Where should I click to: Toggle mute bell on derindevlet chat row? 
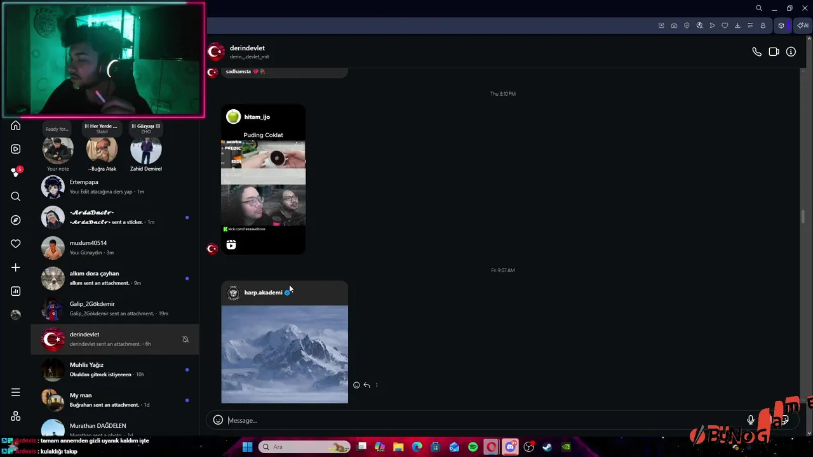185,340
